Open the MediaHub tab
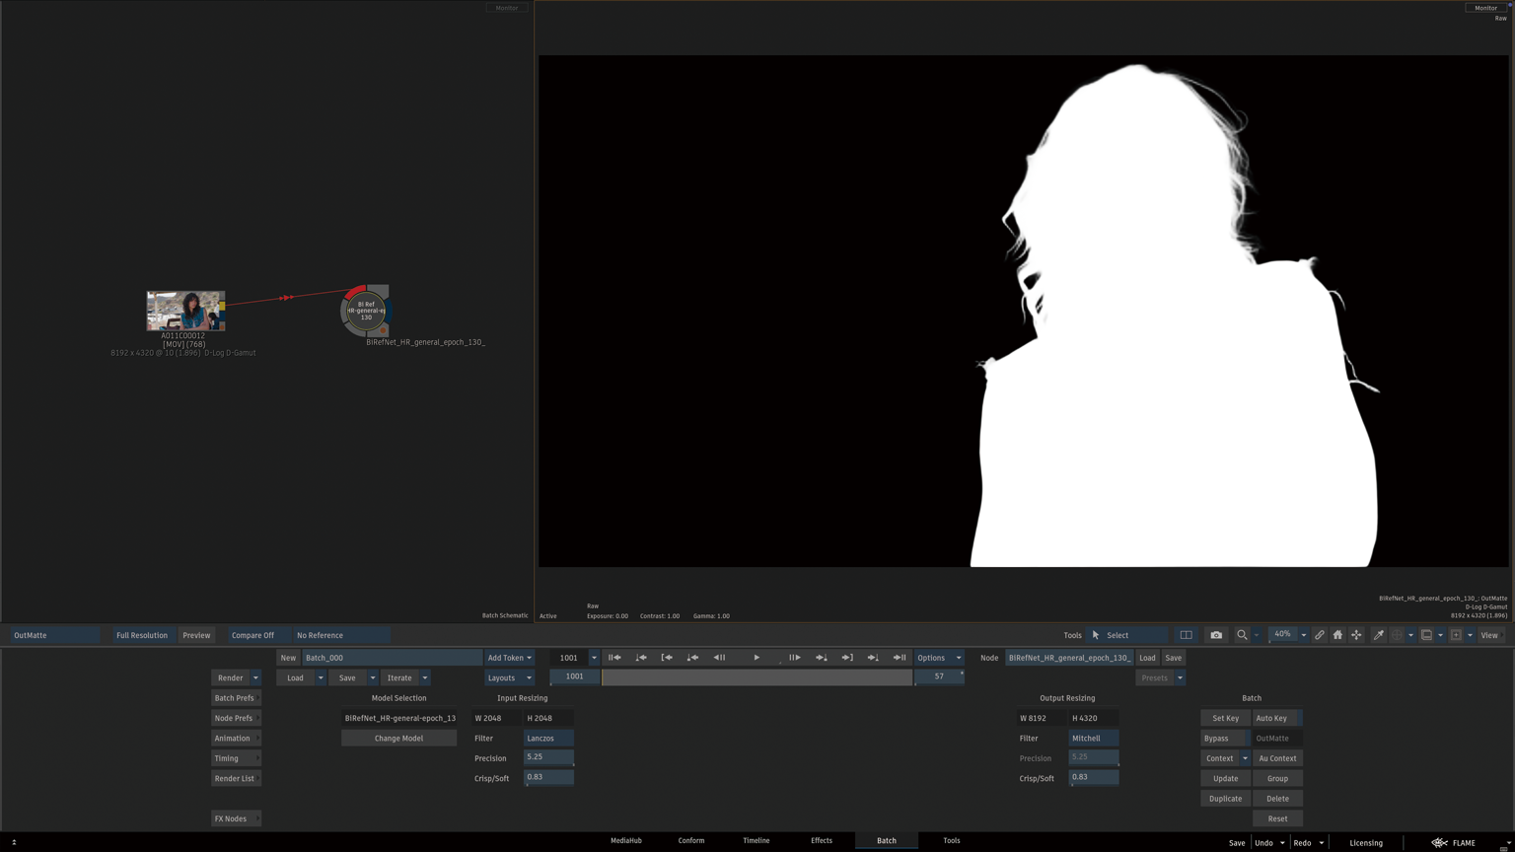Image resolution: width=1515 pixels, height=852 pixels. coord(625,841)
